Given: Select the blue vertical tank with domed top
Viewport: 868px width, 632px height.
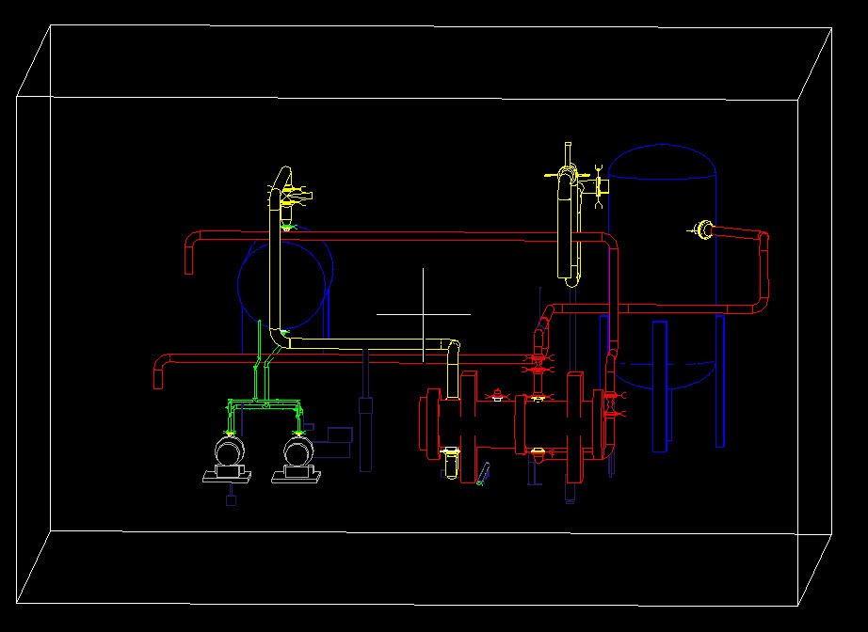Looking at the screenshot, I should [662, 265].
